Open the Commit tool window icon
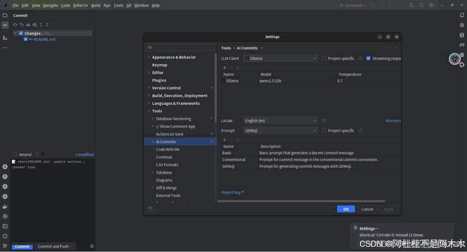The image size is (467, 252). (5, 25)
